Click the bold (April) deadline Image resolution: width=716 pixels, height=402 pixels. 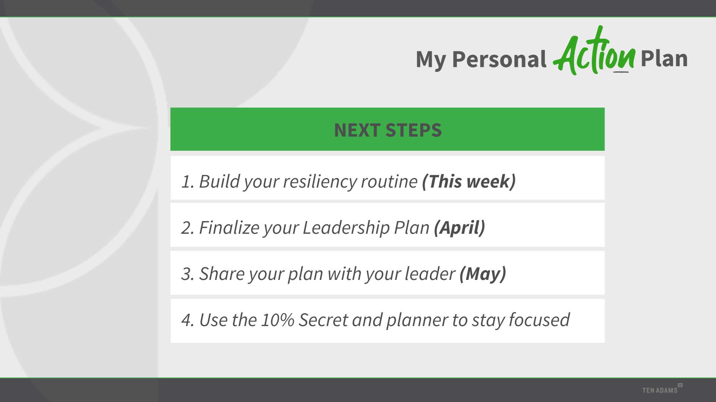pos(459,227)
